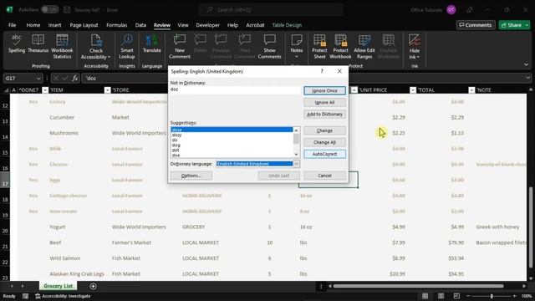Open Workbook Statistics
The height and width of the screenshot is (301, 535).
pos(62,47)
